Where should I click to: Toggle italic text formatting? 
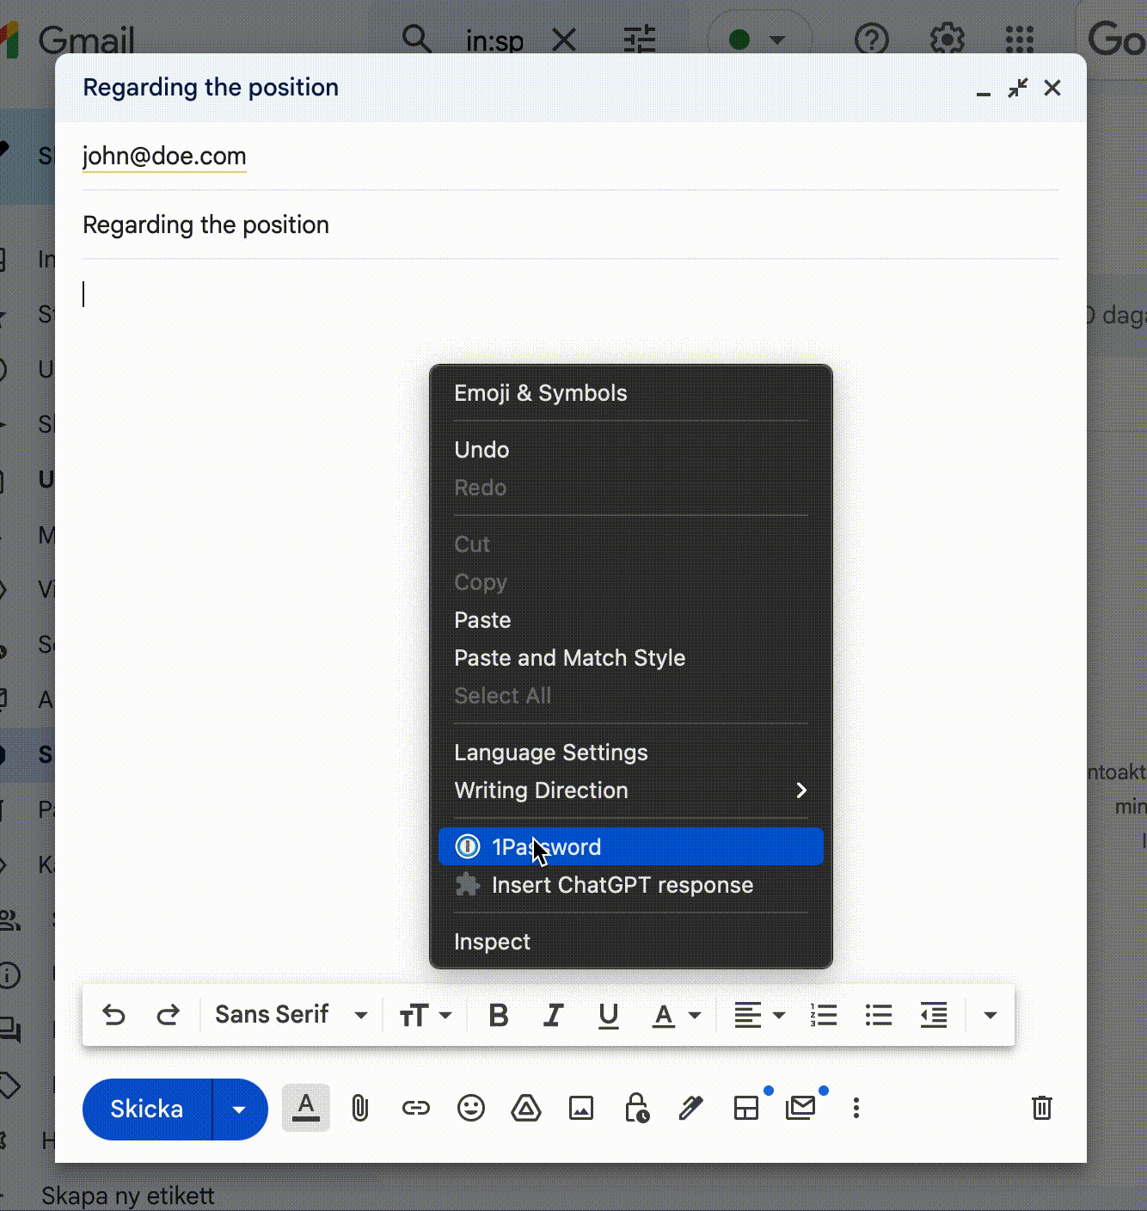[553, 1015]
